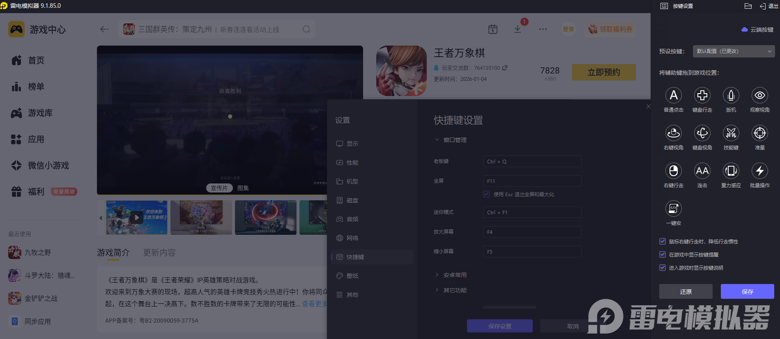Open 性能 settings category
The width and height of the screenshot is (780, 339).
[x=372, y=163]
